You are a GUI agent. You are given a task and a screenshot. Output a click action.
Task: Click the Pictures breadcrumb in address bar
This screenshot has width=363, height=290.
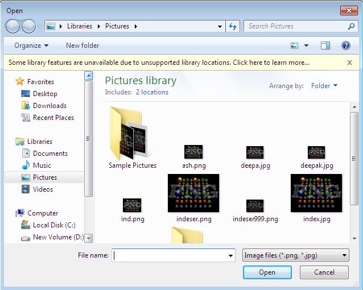(117, 26)
